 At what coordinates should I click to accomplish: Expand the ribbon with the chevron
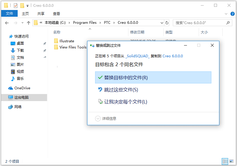click(226, 14)
